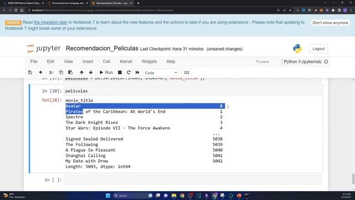Open the Help menu
Viewport: 355px width, 200px height.
[x=171, y=62]
